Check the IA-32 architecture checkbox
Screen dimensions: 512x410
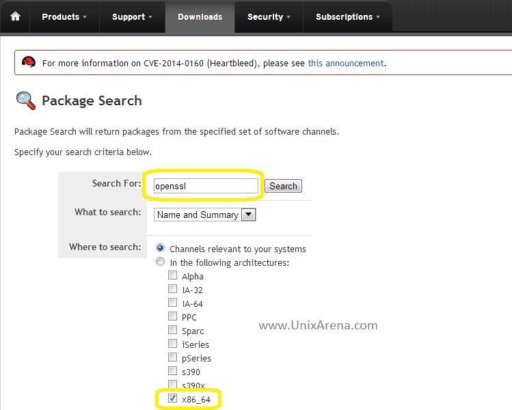click(x=172, y=289)
